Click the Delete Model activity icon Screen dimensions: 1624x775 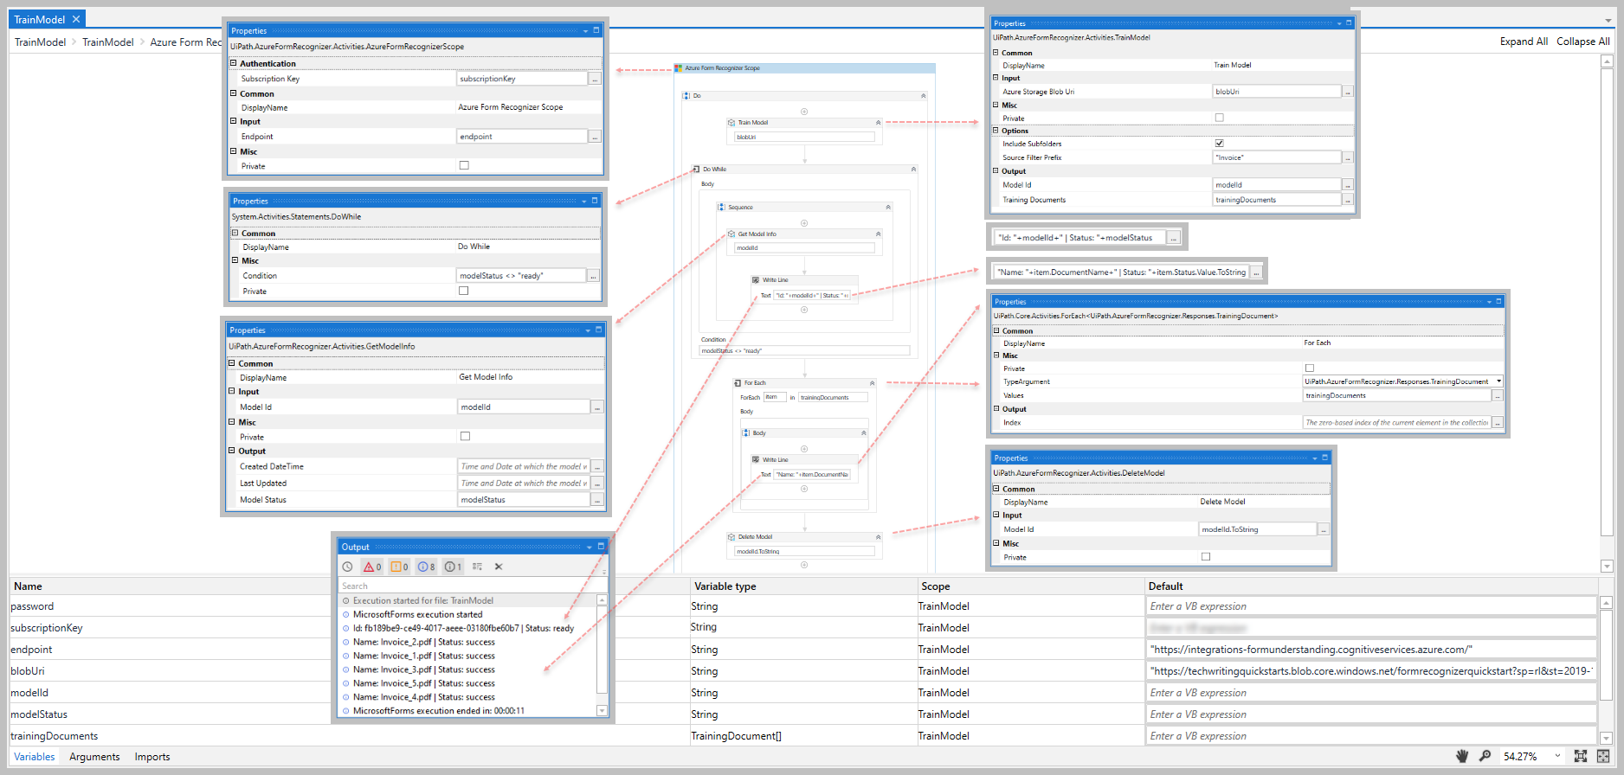click(731, 537)
